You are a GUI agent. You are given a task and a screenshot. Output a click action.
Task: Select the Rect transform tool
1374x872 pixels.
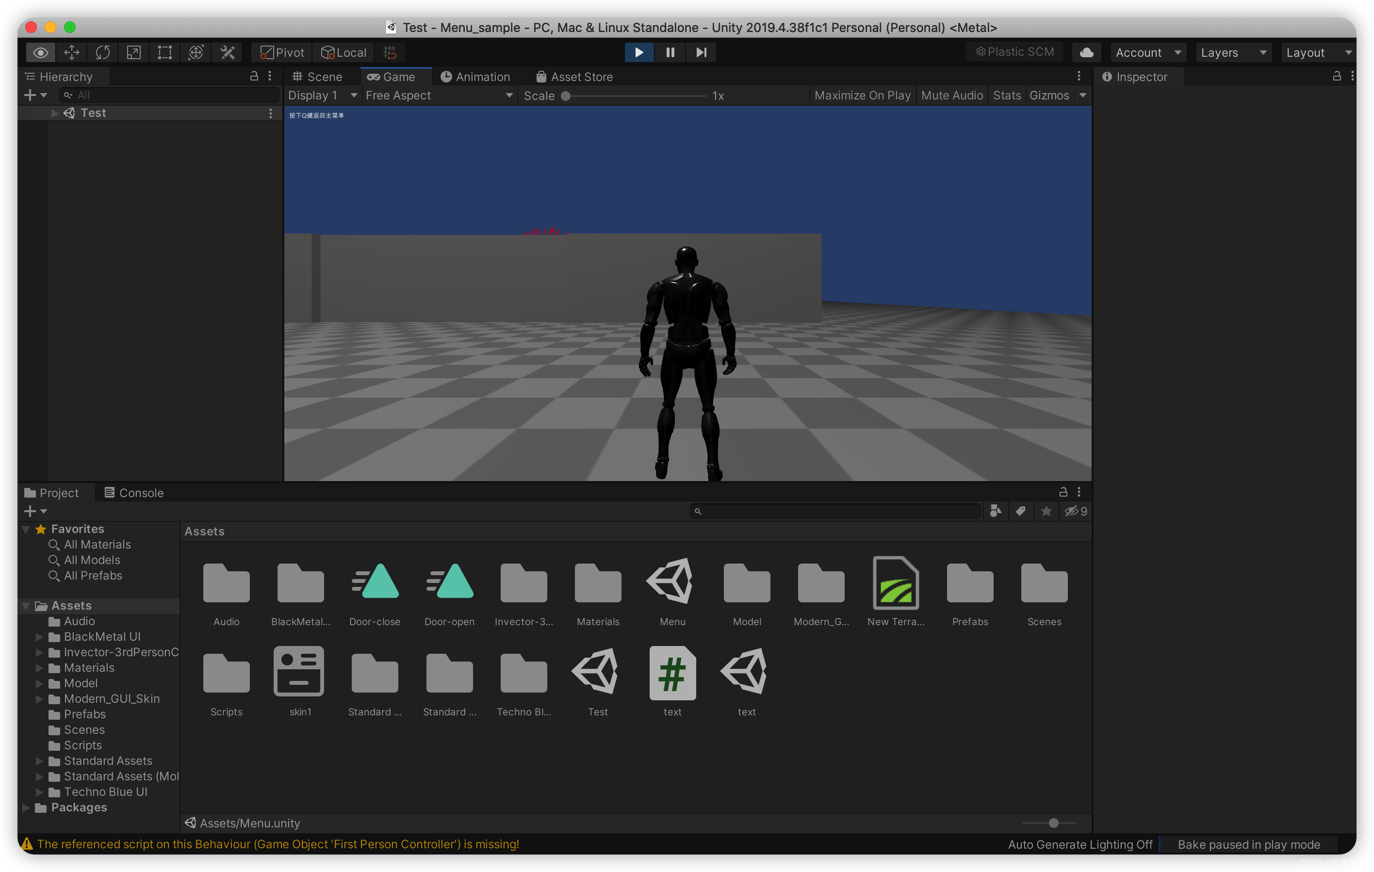click(165, 52)
